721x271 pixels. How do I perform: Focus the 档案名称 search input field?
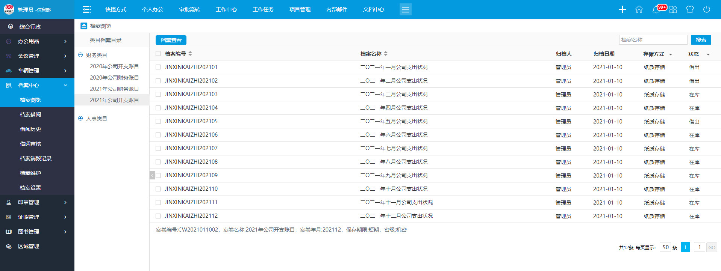pyautogui.click(x=653, y=40)
